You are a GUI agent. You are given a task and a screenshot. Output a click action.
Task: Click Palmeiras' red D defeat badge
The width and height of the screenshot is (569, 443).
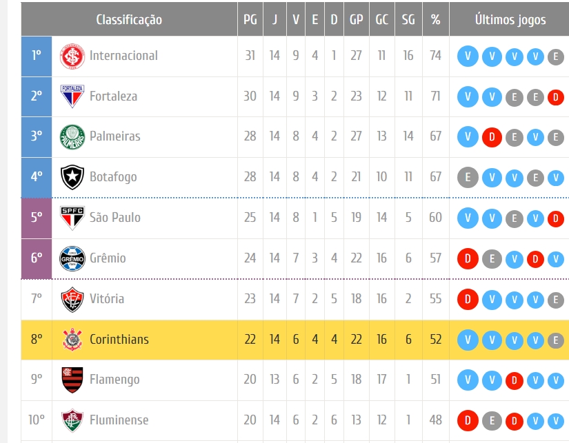[x=492, y=137]
